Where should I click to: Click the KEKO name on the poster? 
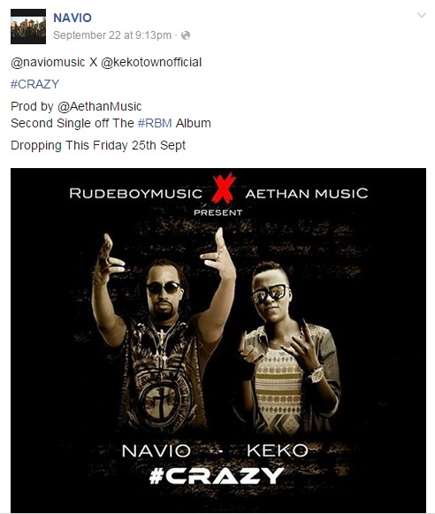pos(278,450)
